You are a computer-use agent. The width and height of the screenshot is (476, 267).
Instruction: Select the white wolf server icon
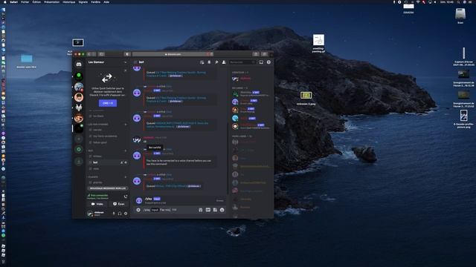click(79, 108)
